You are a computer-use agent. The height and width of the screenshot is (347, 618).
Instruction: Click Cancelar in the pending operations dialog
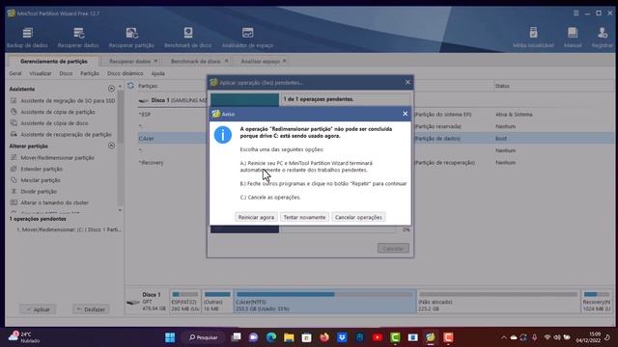click(393, 249)
